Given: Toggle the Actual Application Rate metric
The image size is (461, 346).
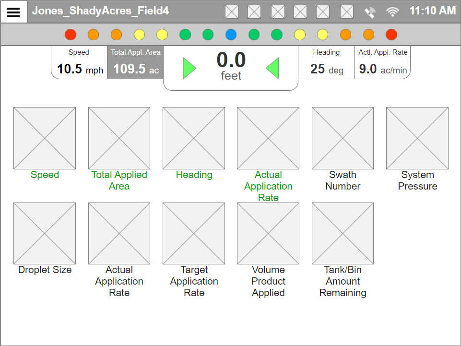Looking at the screenshot, I should (268, 138).
